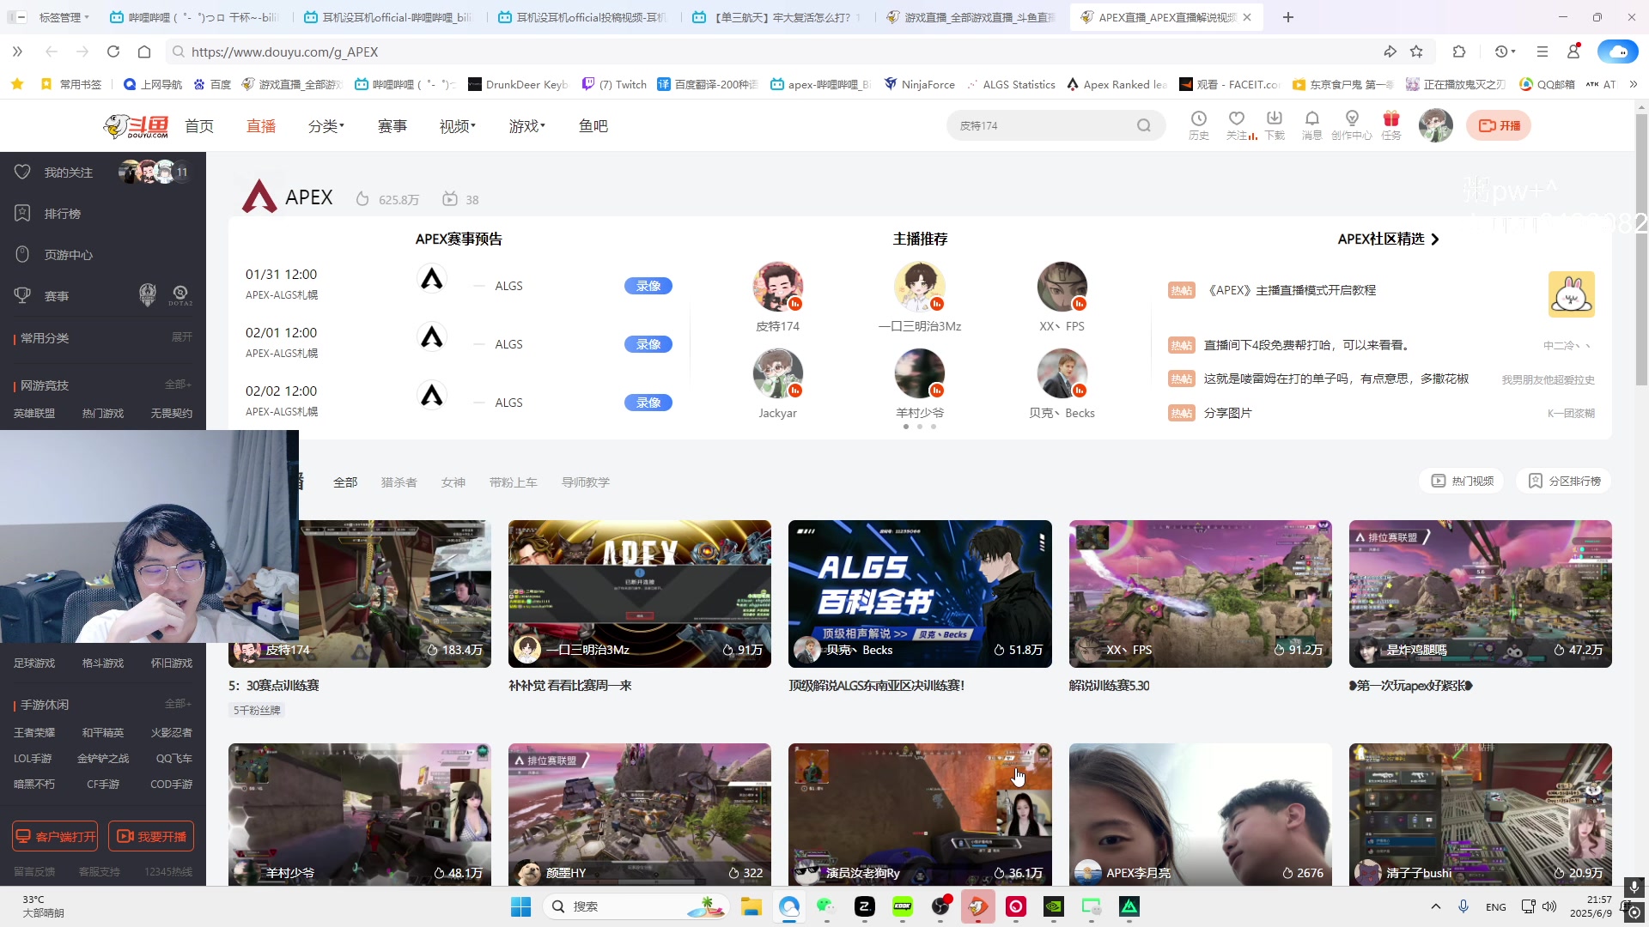
Task: Click the browser share arrow icon
Action: (x=1390, y=51)
